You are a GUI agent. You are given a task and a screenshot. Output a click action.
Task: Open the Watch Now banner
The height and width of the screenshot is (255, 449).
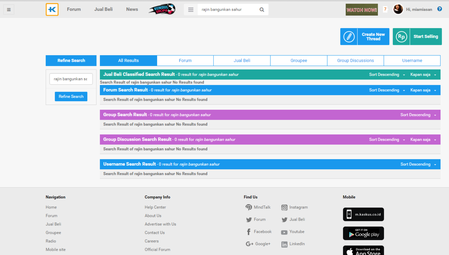tap(362, 10)
